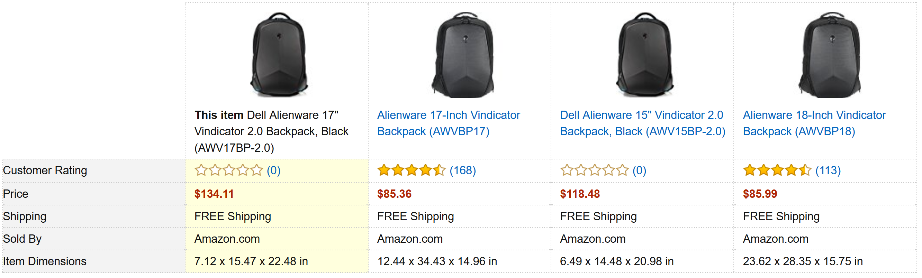Open the Alienware 18-Inch Vindicator Backpack link

pos(814,123)
